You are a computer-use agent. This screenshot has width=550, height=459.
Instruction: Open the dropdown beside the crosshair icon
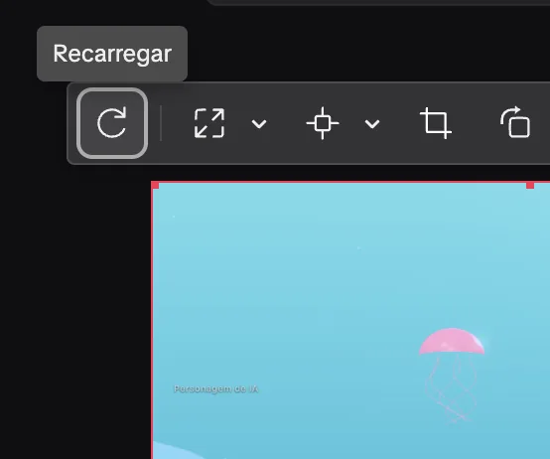coord(372,124)
